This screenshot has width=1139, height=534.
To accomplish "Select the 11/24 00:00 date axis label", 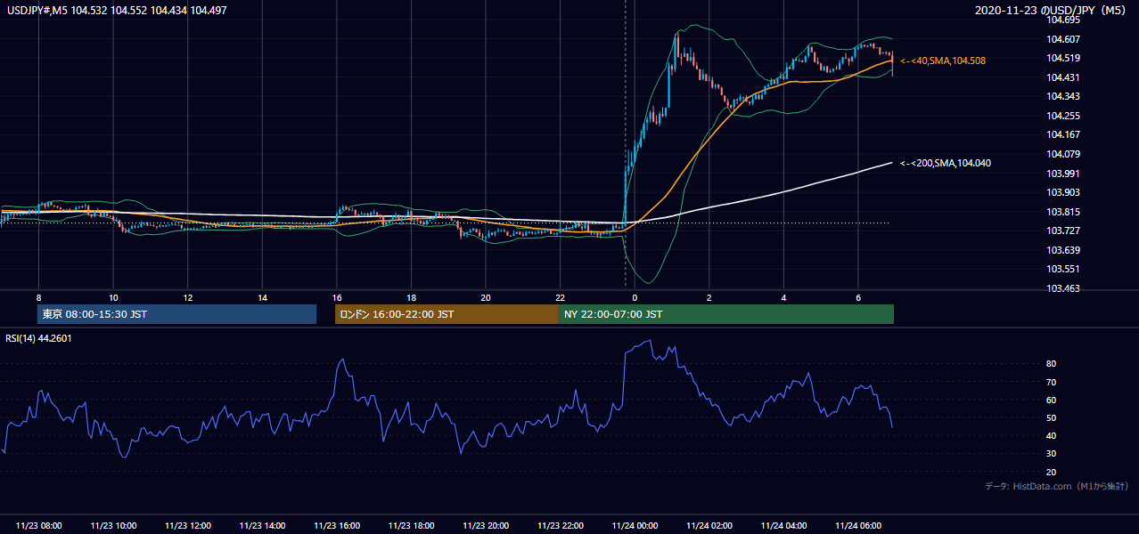I will [x=635, y=526].
